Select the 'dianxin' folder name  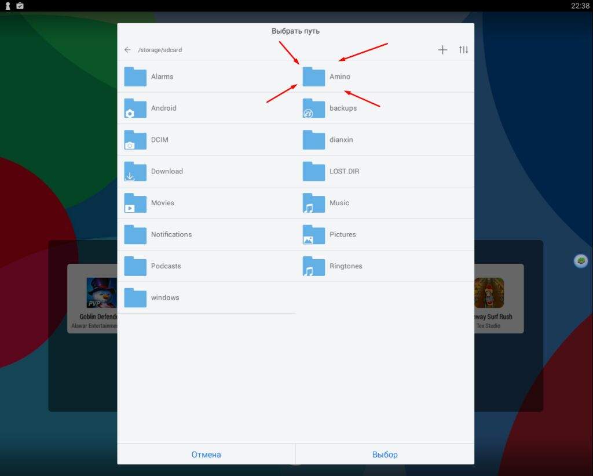pos(341,140)
